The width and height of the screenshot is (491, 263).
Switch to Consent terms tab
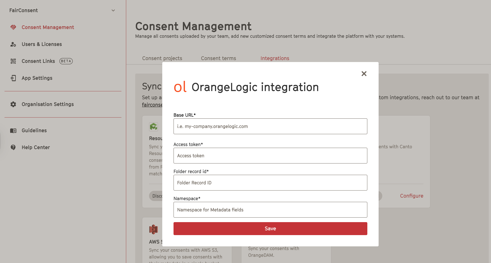[x=219, y=58]
